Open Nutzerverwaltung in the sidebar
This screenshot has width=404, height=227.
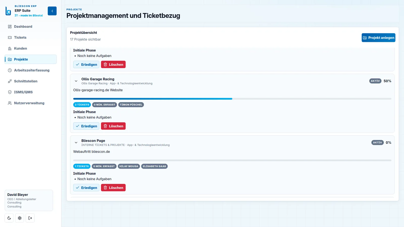(x=31, y=103)
